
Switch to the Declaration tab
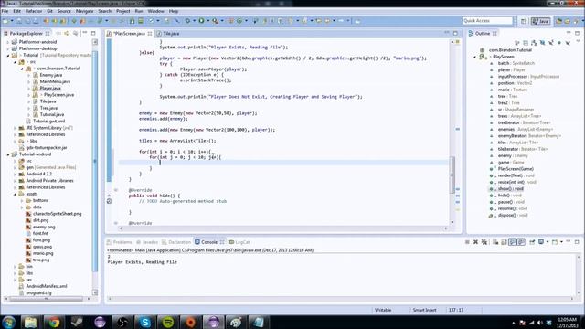176,242
